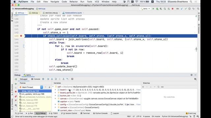Open the Apple menu

pos(15,2)
